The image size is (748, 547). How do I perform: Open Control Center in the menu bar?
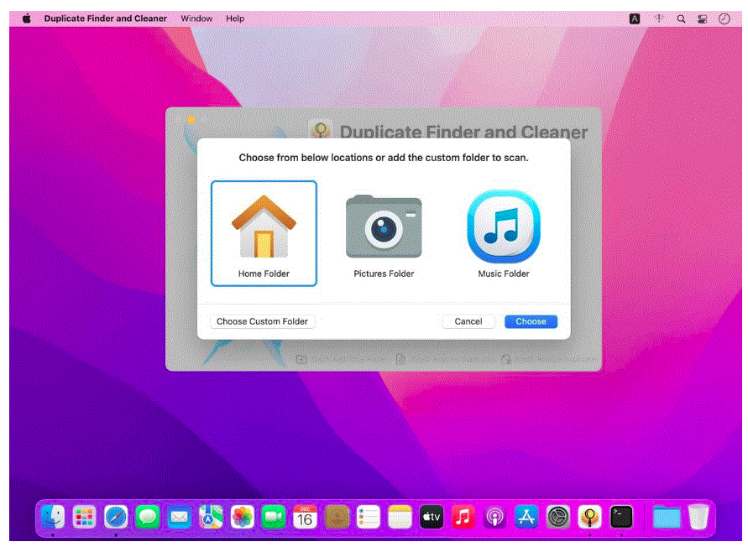click(702, 18)
